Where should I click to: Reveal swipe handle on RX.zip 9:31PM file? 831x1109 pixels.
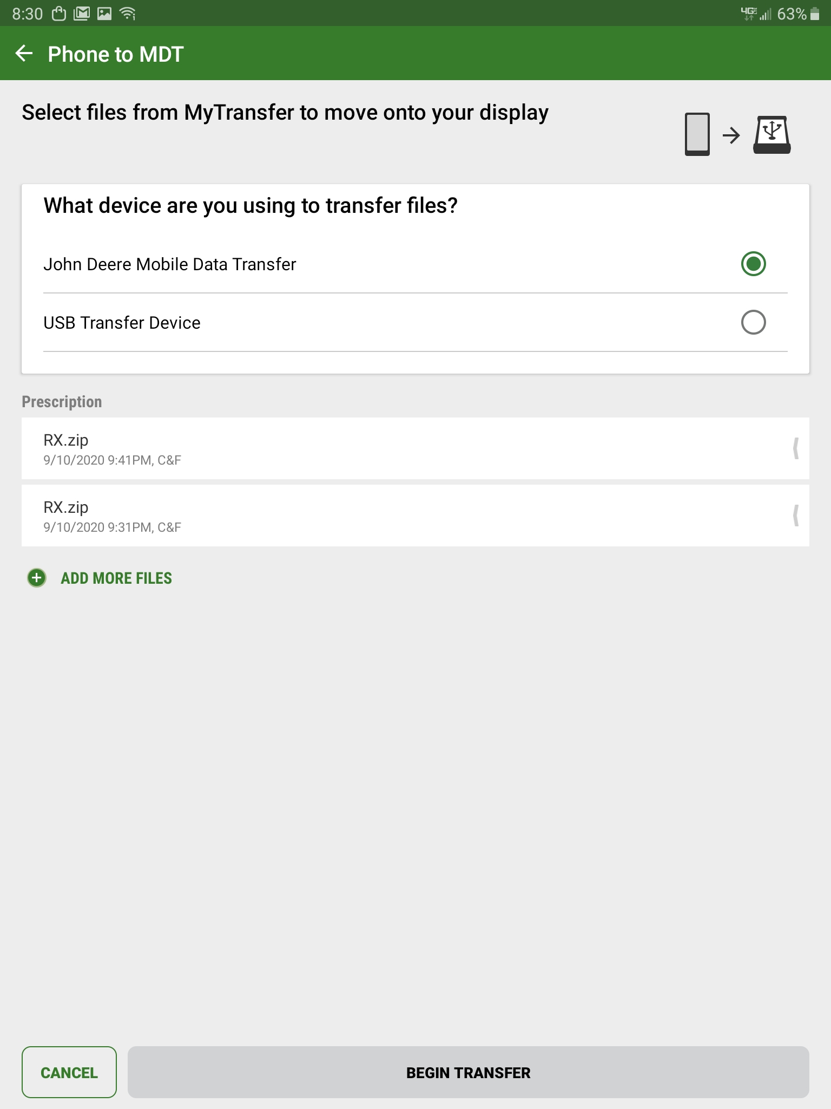click(x=796, y=516)
